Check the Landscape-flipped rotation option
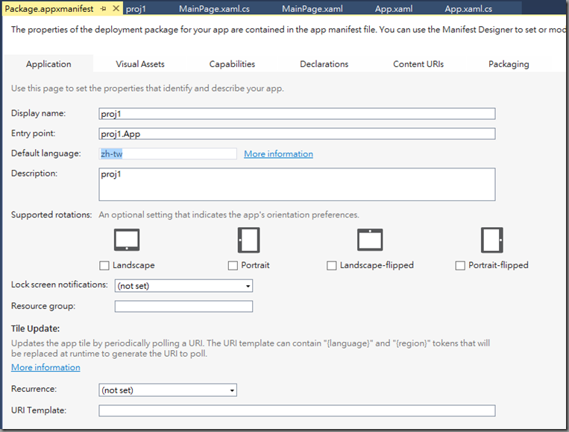Viewport: 569px width, 432px height. [x=331, y=266]
